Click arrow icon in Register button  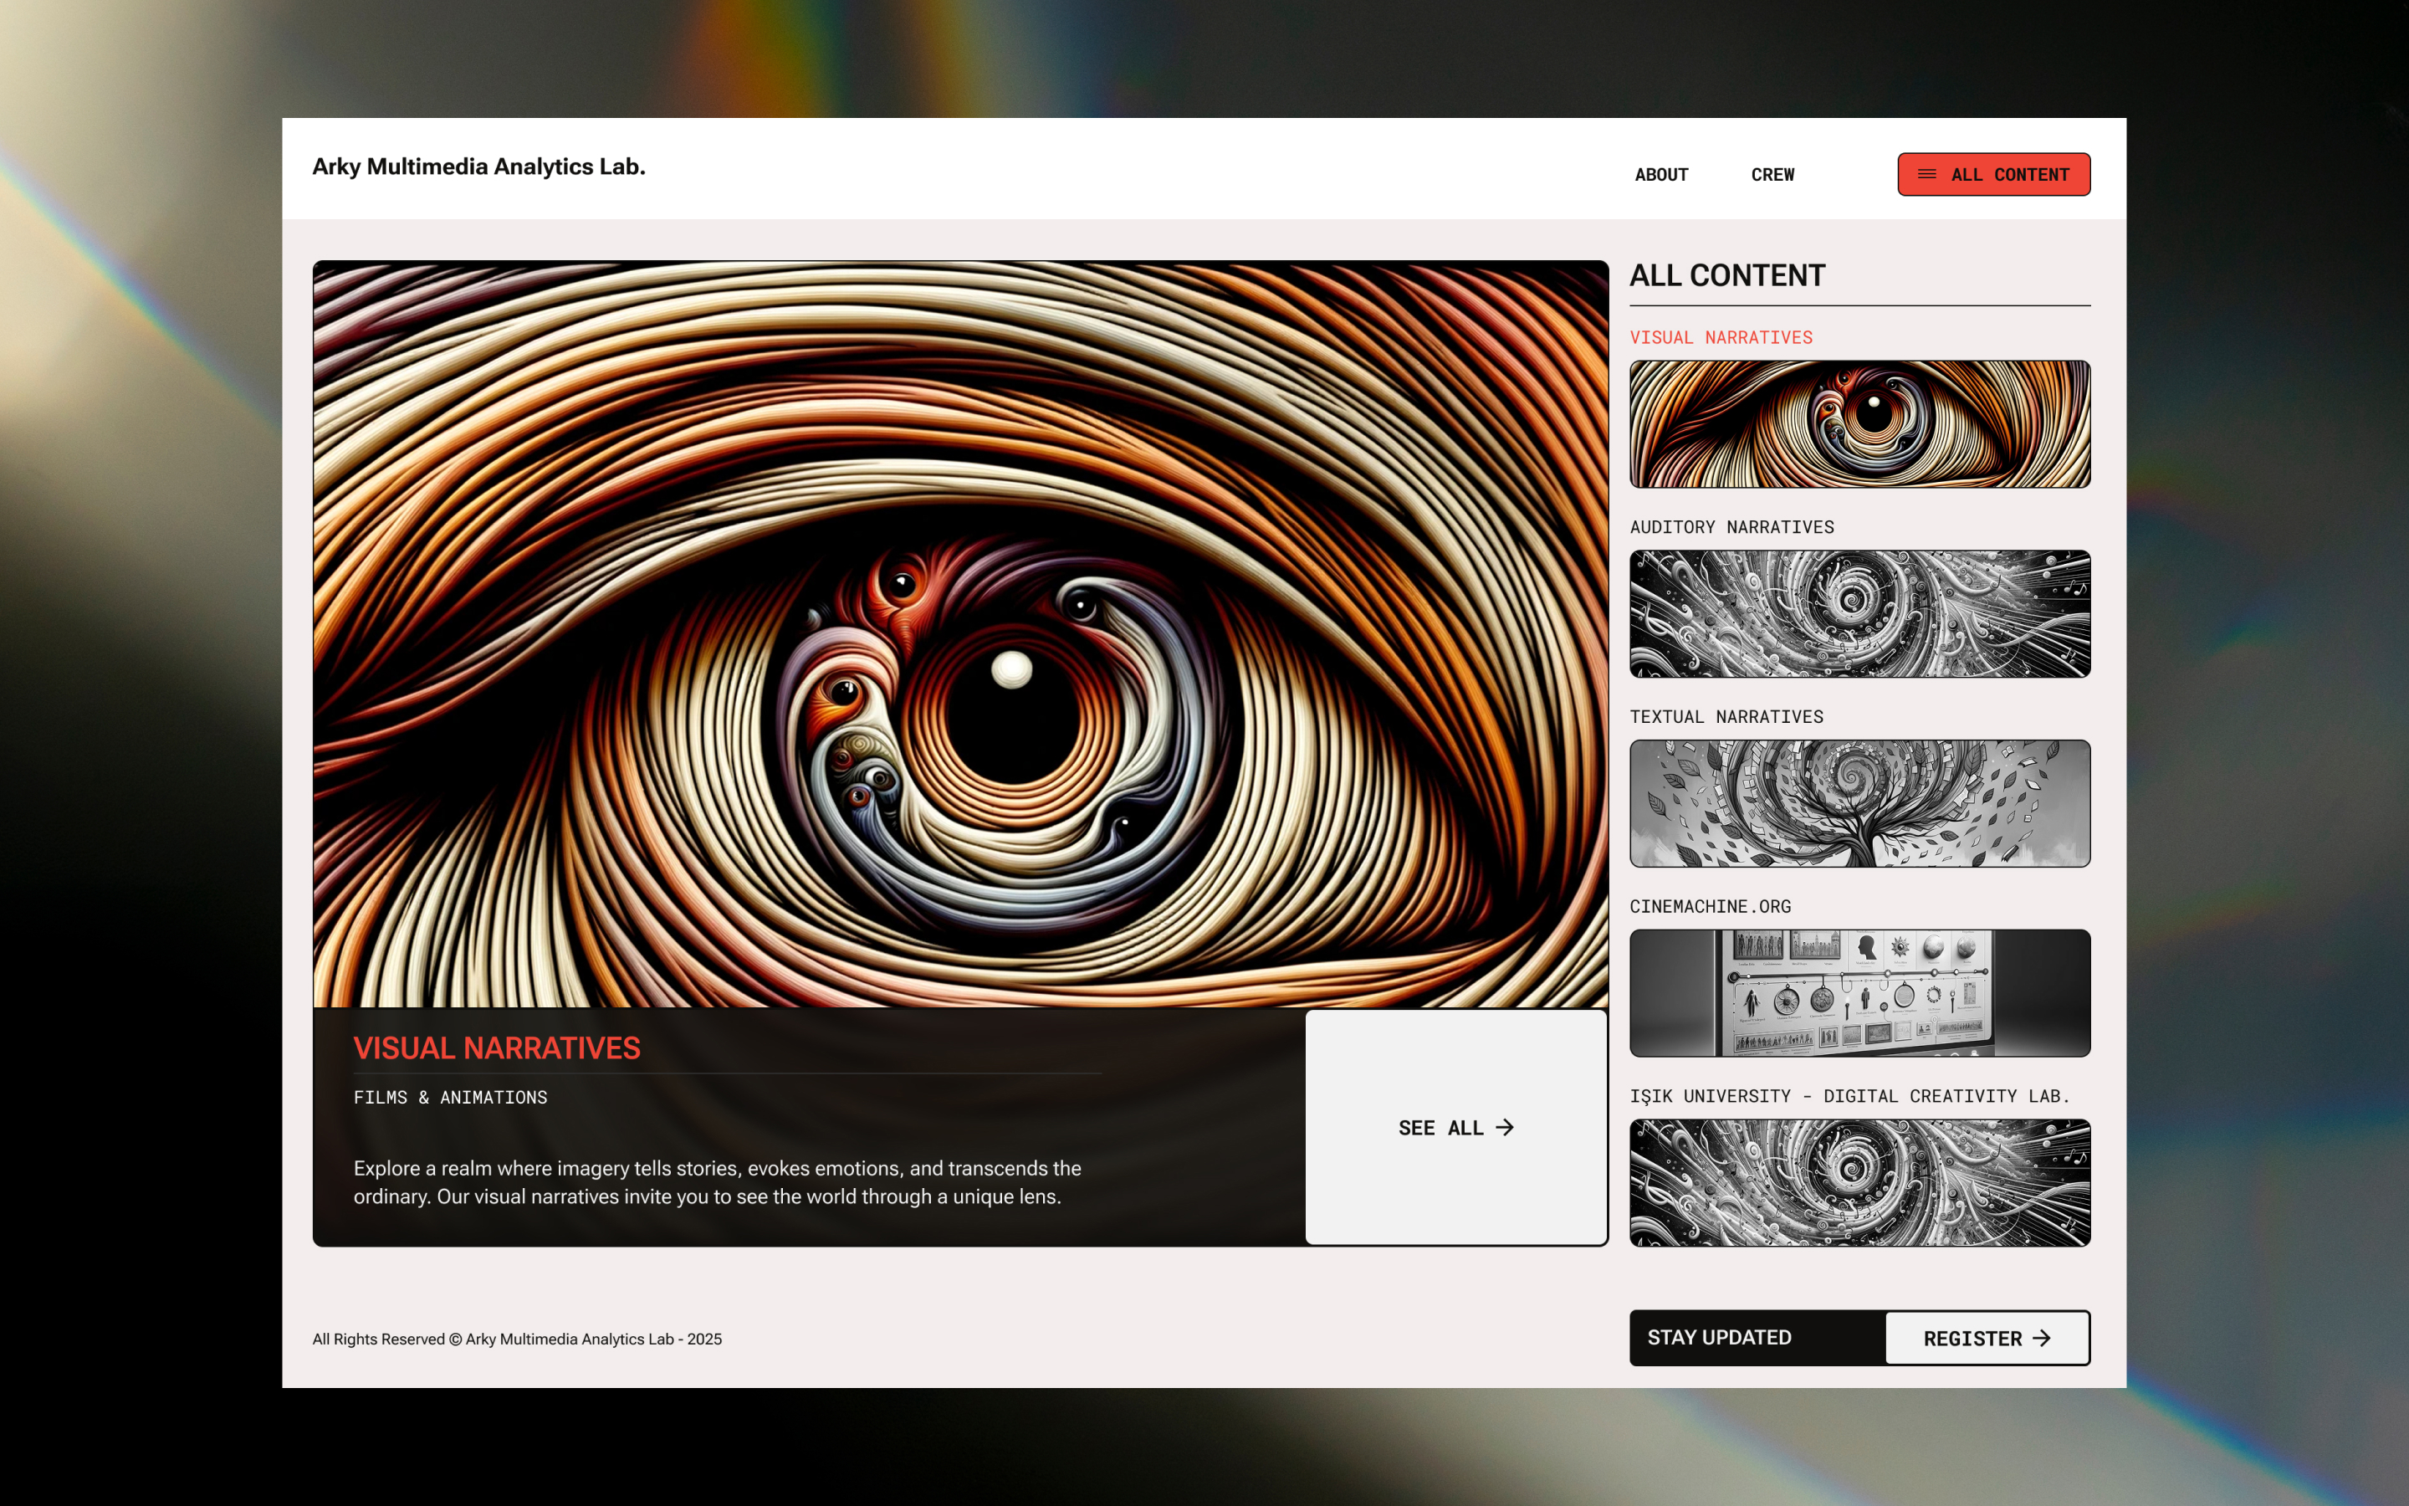2042,1338
